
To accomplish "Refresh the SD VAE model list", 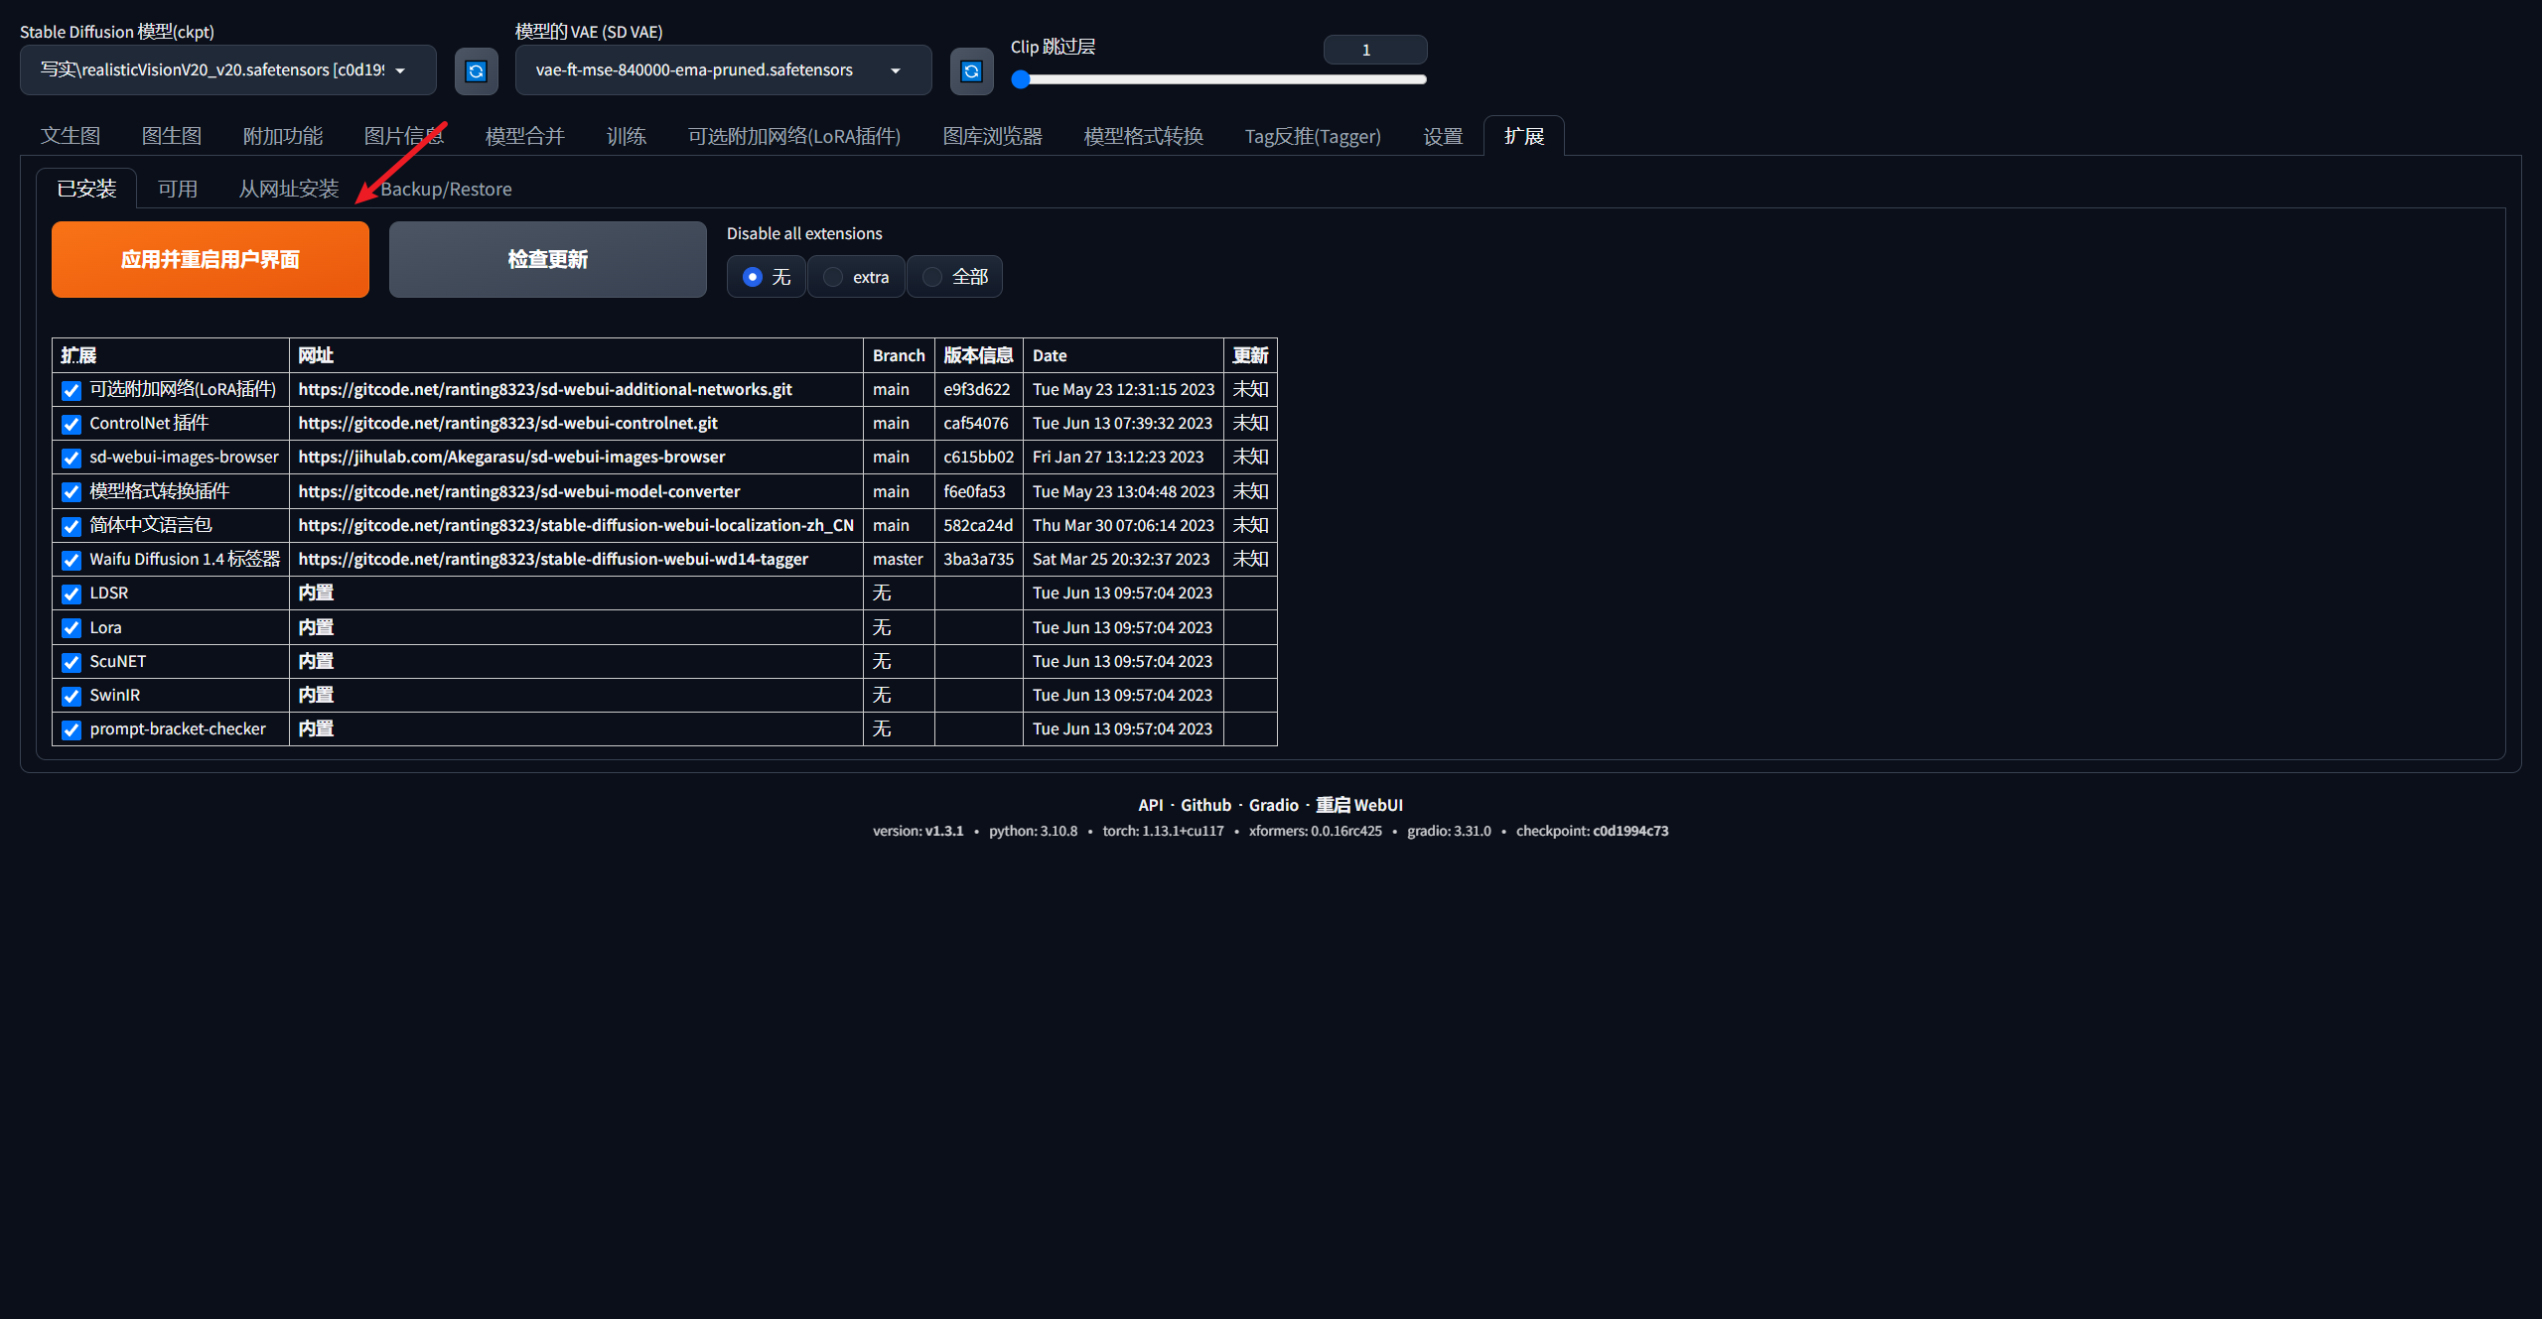I will pyautogui.click(x=971, y=70).
